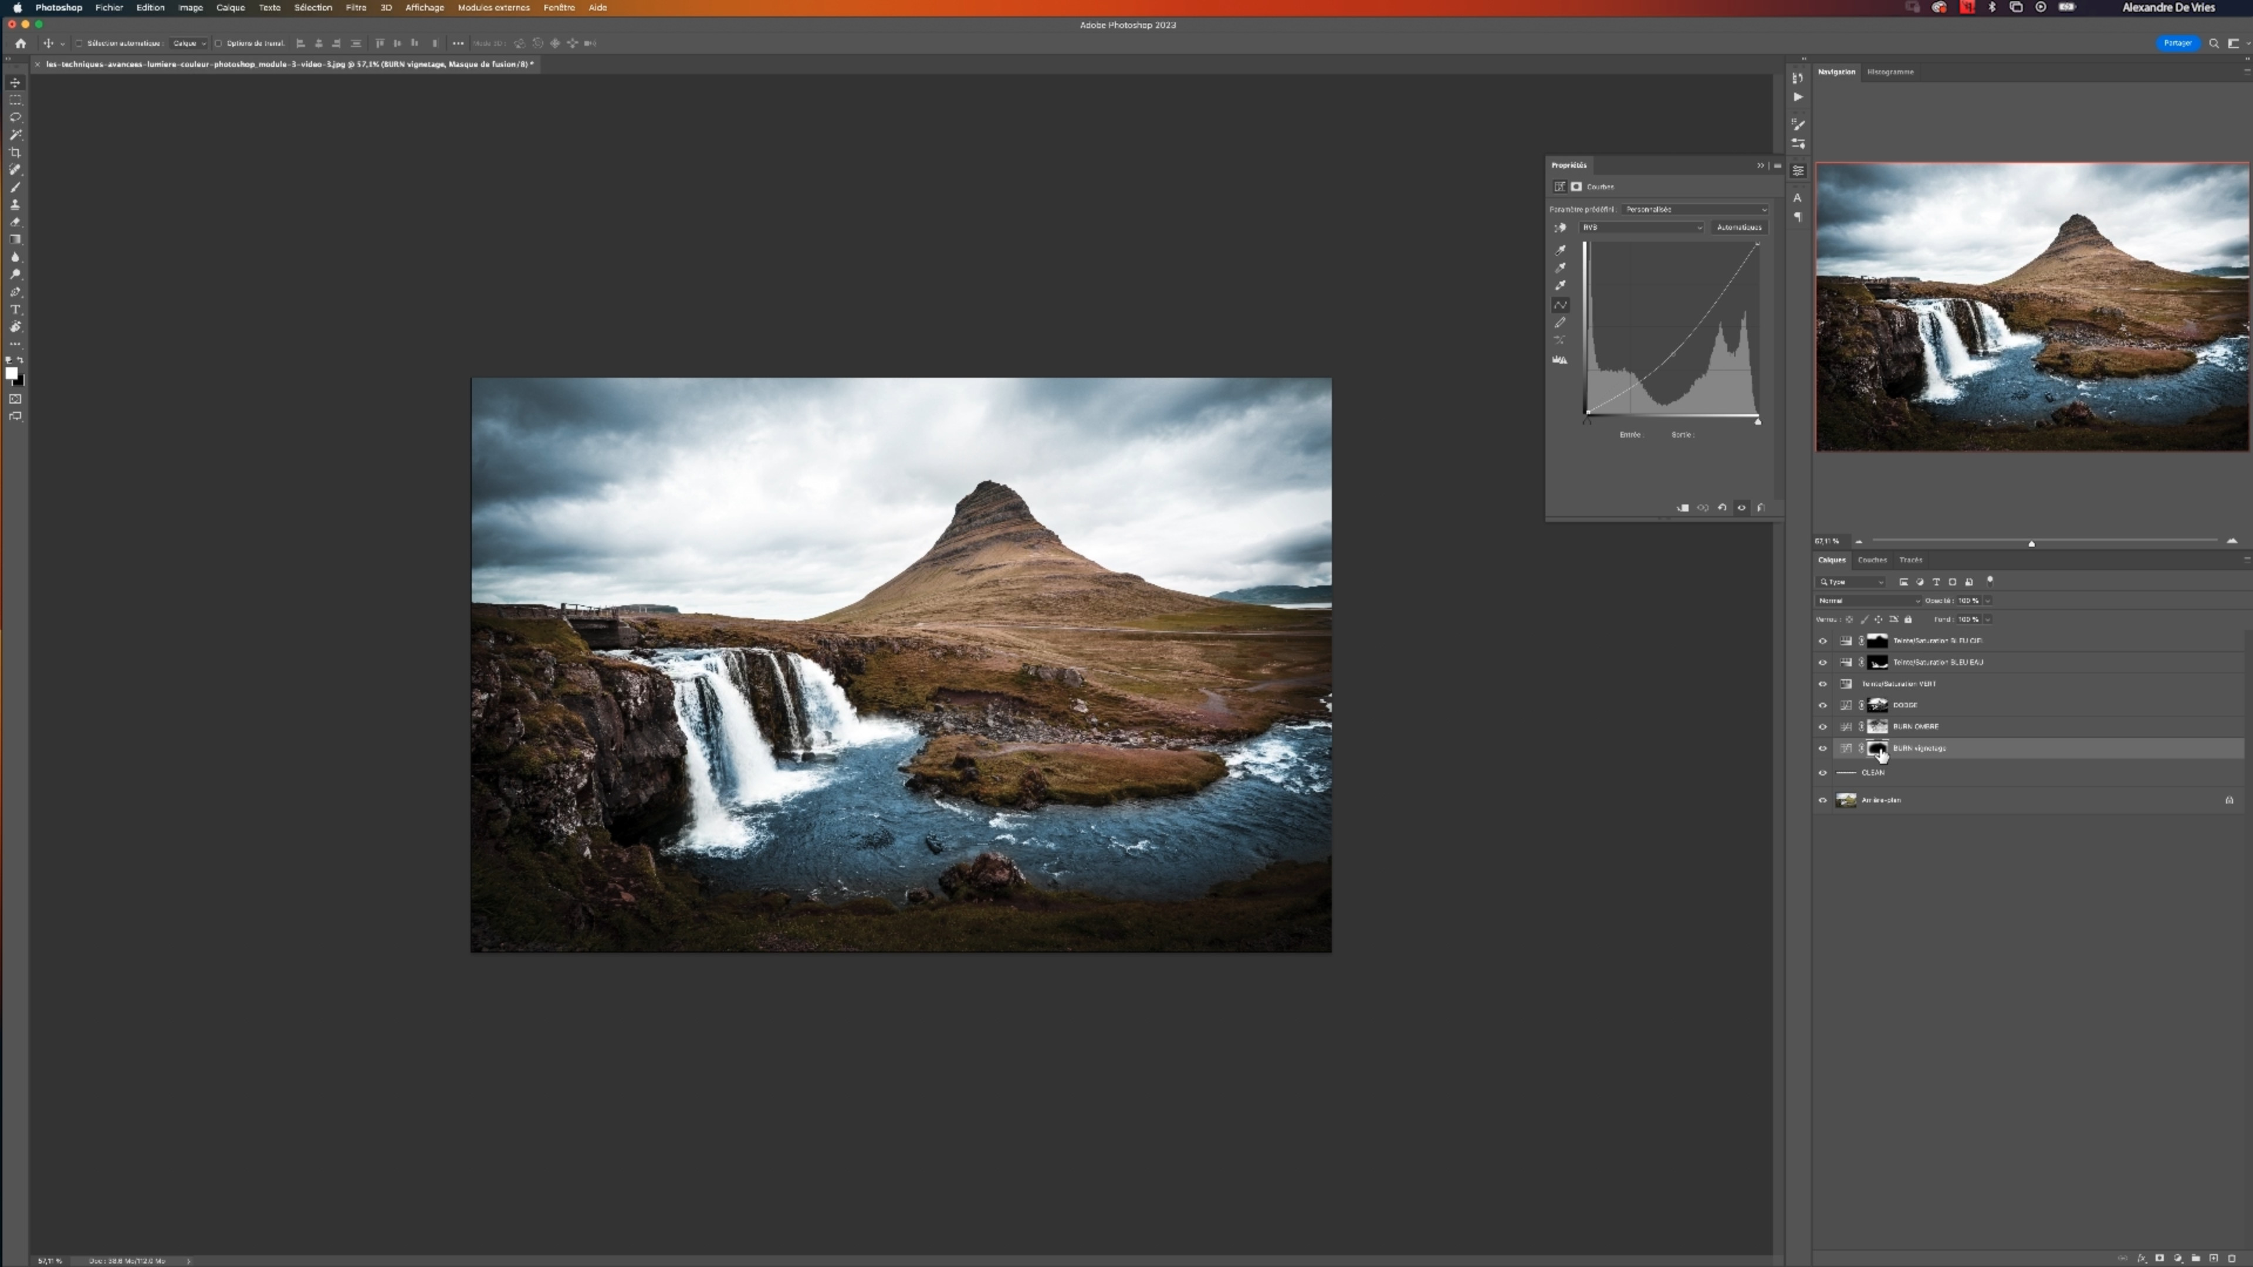Click the lock all icon in Layers panel
The width and height of the screenshot is (2253, 1267).
(1909, 619)
